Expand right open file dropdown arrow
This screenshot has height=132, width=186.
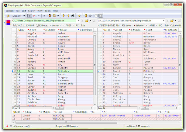[x=175, y=21]
